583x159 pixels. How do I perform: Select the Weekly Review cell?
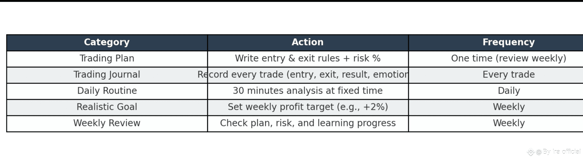point(107,124)
